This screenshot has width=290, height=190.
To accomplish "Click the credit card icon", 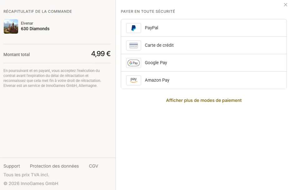I will coord(134,45).
